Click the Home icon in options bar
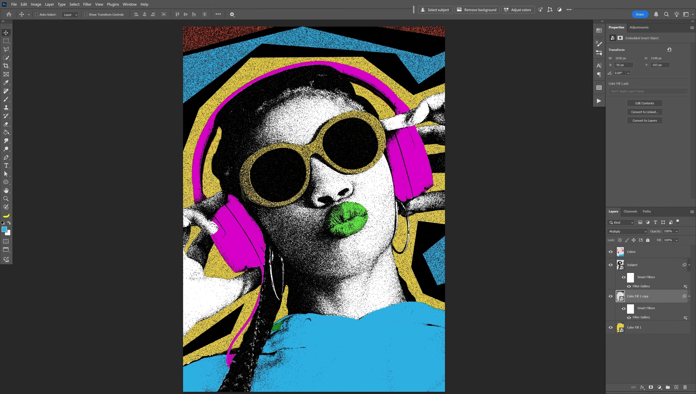 point(9,14)
